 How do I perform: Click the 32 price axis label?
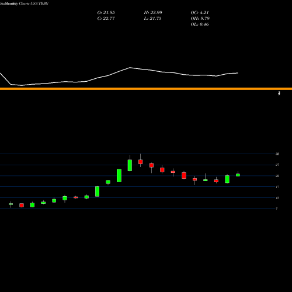tap(277, 154)
